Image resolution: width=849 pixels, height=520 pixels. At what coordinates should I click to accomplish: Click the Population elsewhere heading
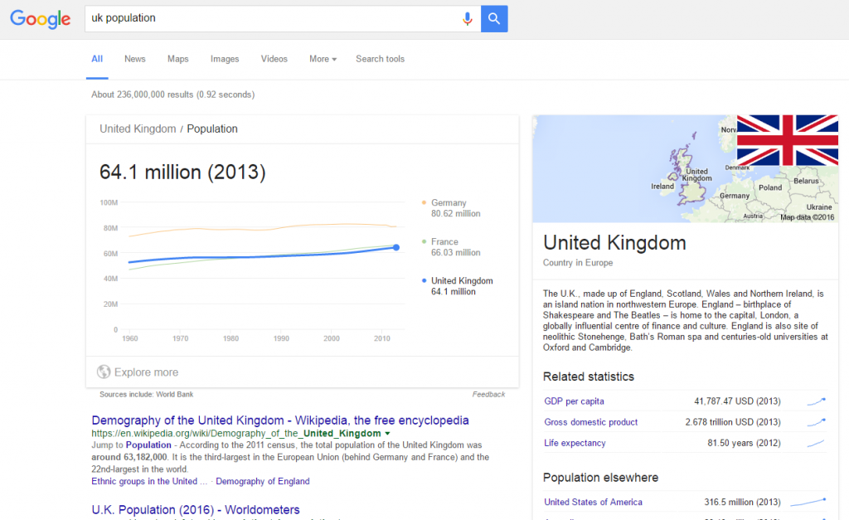[x=600, y=477]
